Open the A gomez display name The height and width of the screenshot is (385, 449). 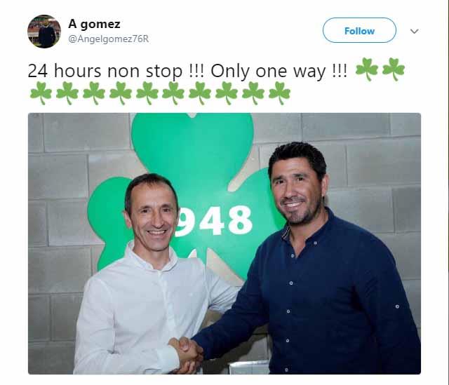94,24
